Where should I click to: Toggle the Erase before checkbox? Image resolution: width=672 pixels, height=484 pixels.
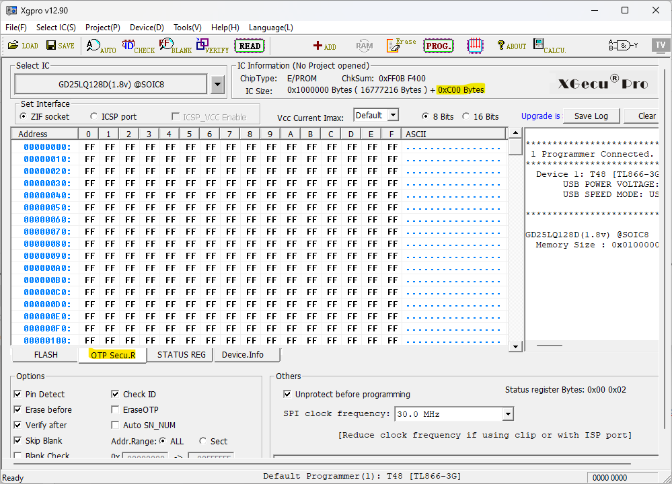click(x=17, y=409)
